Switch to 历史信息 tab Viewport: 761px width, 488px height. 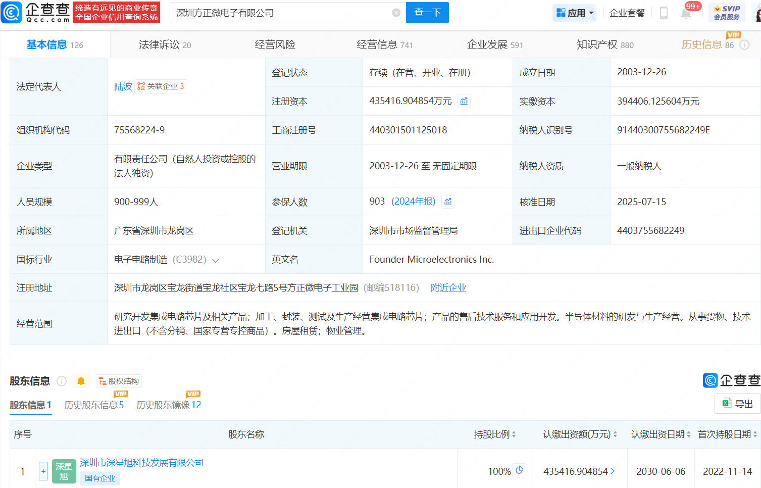pos(707,45)
